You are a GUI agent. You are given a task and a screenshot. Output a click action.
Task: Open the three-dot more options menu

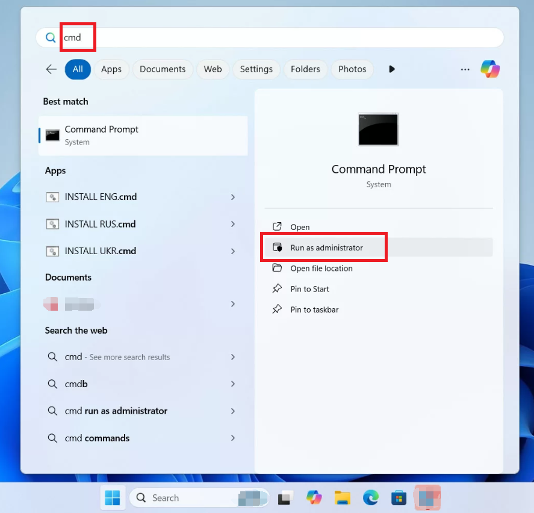pyautogui.click(x=465, y=69)
